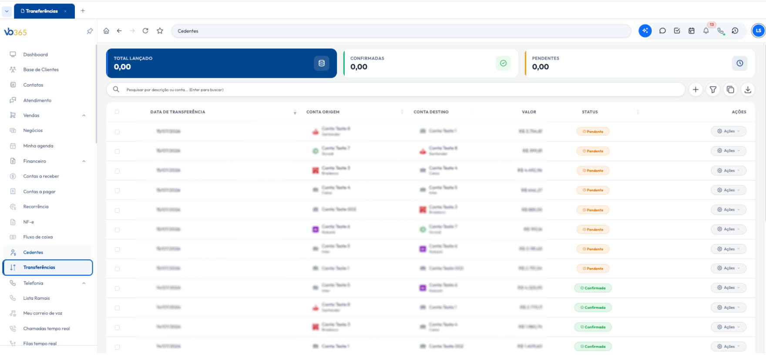Click the Total Lançado card
Screen dimensions: 766x355
[222, 63]
